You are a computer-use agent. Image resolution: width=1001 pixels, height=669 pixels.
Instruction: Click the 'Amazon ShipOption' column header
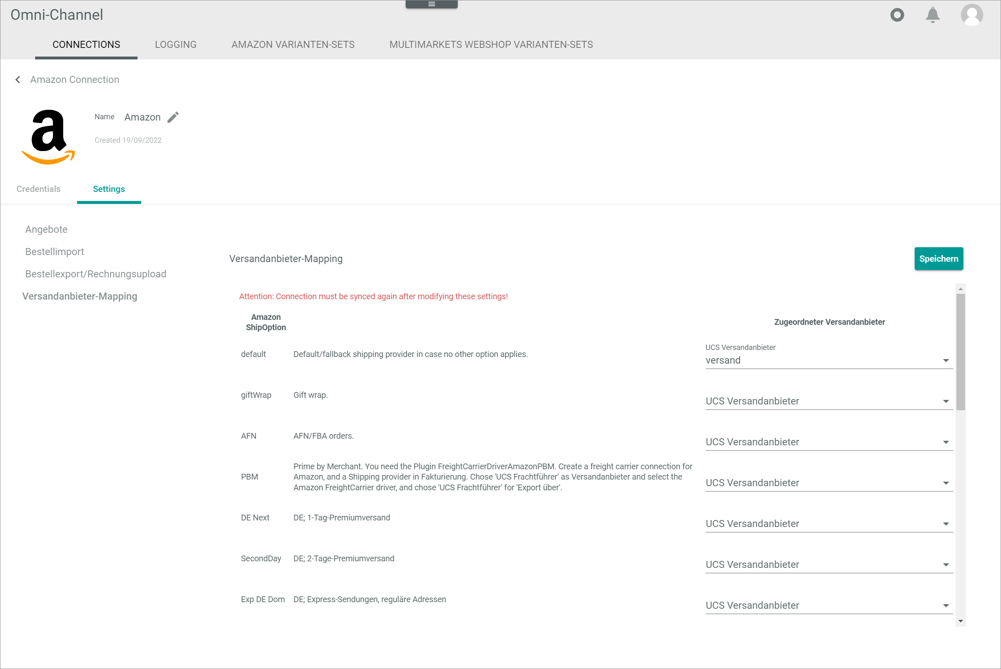[266, 322]
